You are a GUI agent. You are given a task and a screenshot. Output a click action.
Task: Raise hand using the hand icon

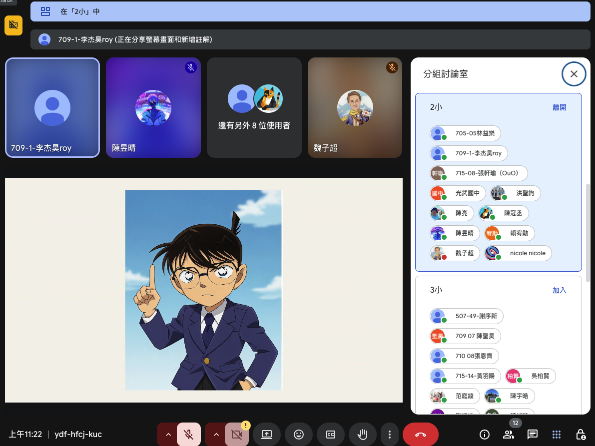362,434
